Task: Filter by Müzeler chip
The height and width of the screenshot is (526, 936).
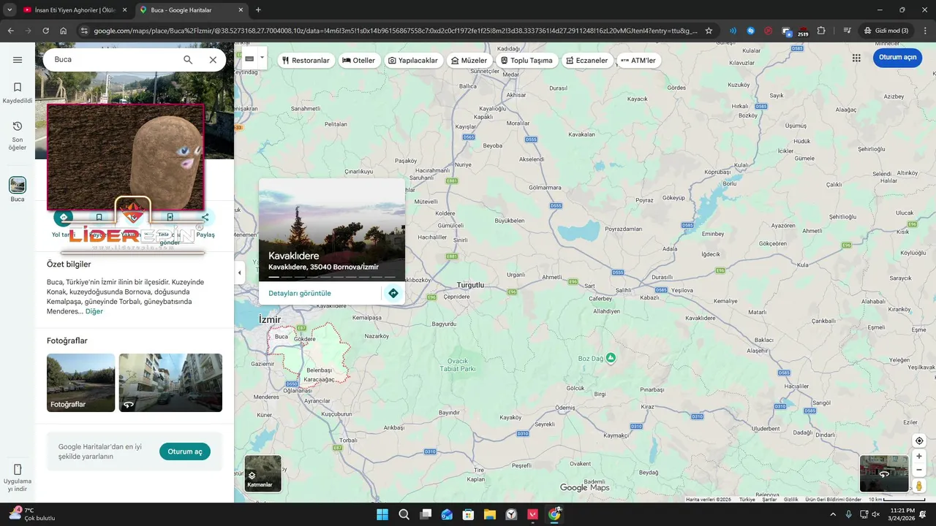Action: (469, 60)
